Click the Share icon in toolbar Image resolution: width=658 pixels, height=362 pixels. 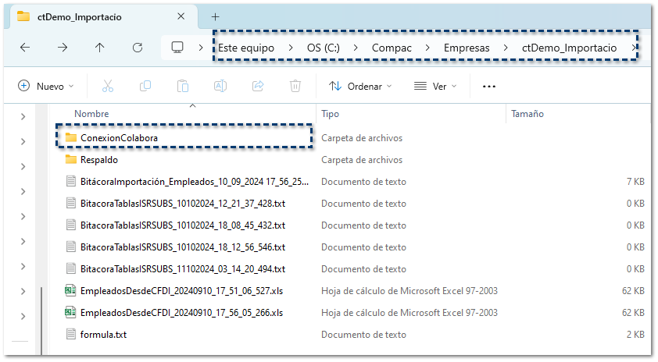click(258, 87)
